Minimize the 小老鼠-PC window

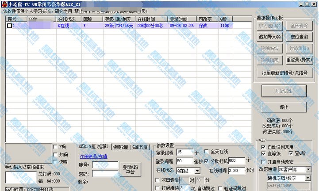click(301, 4)
